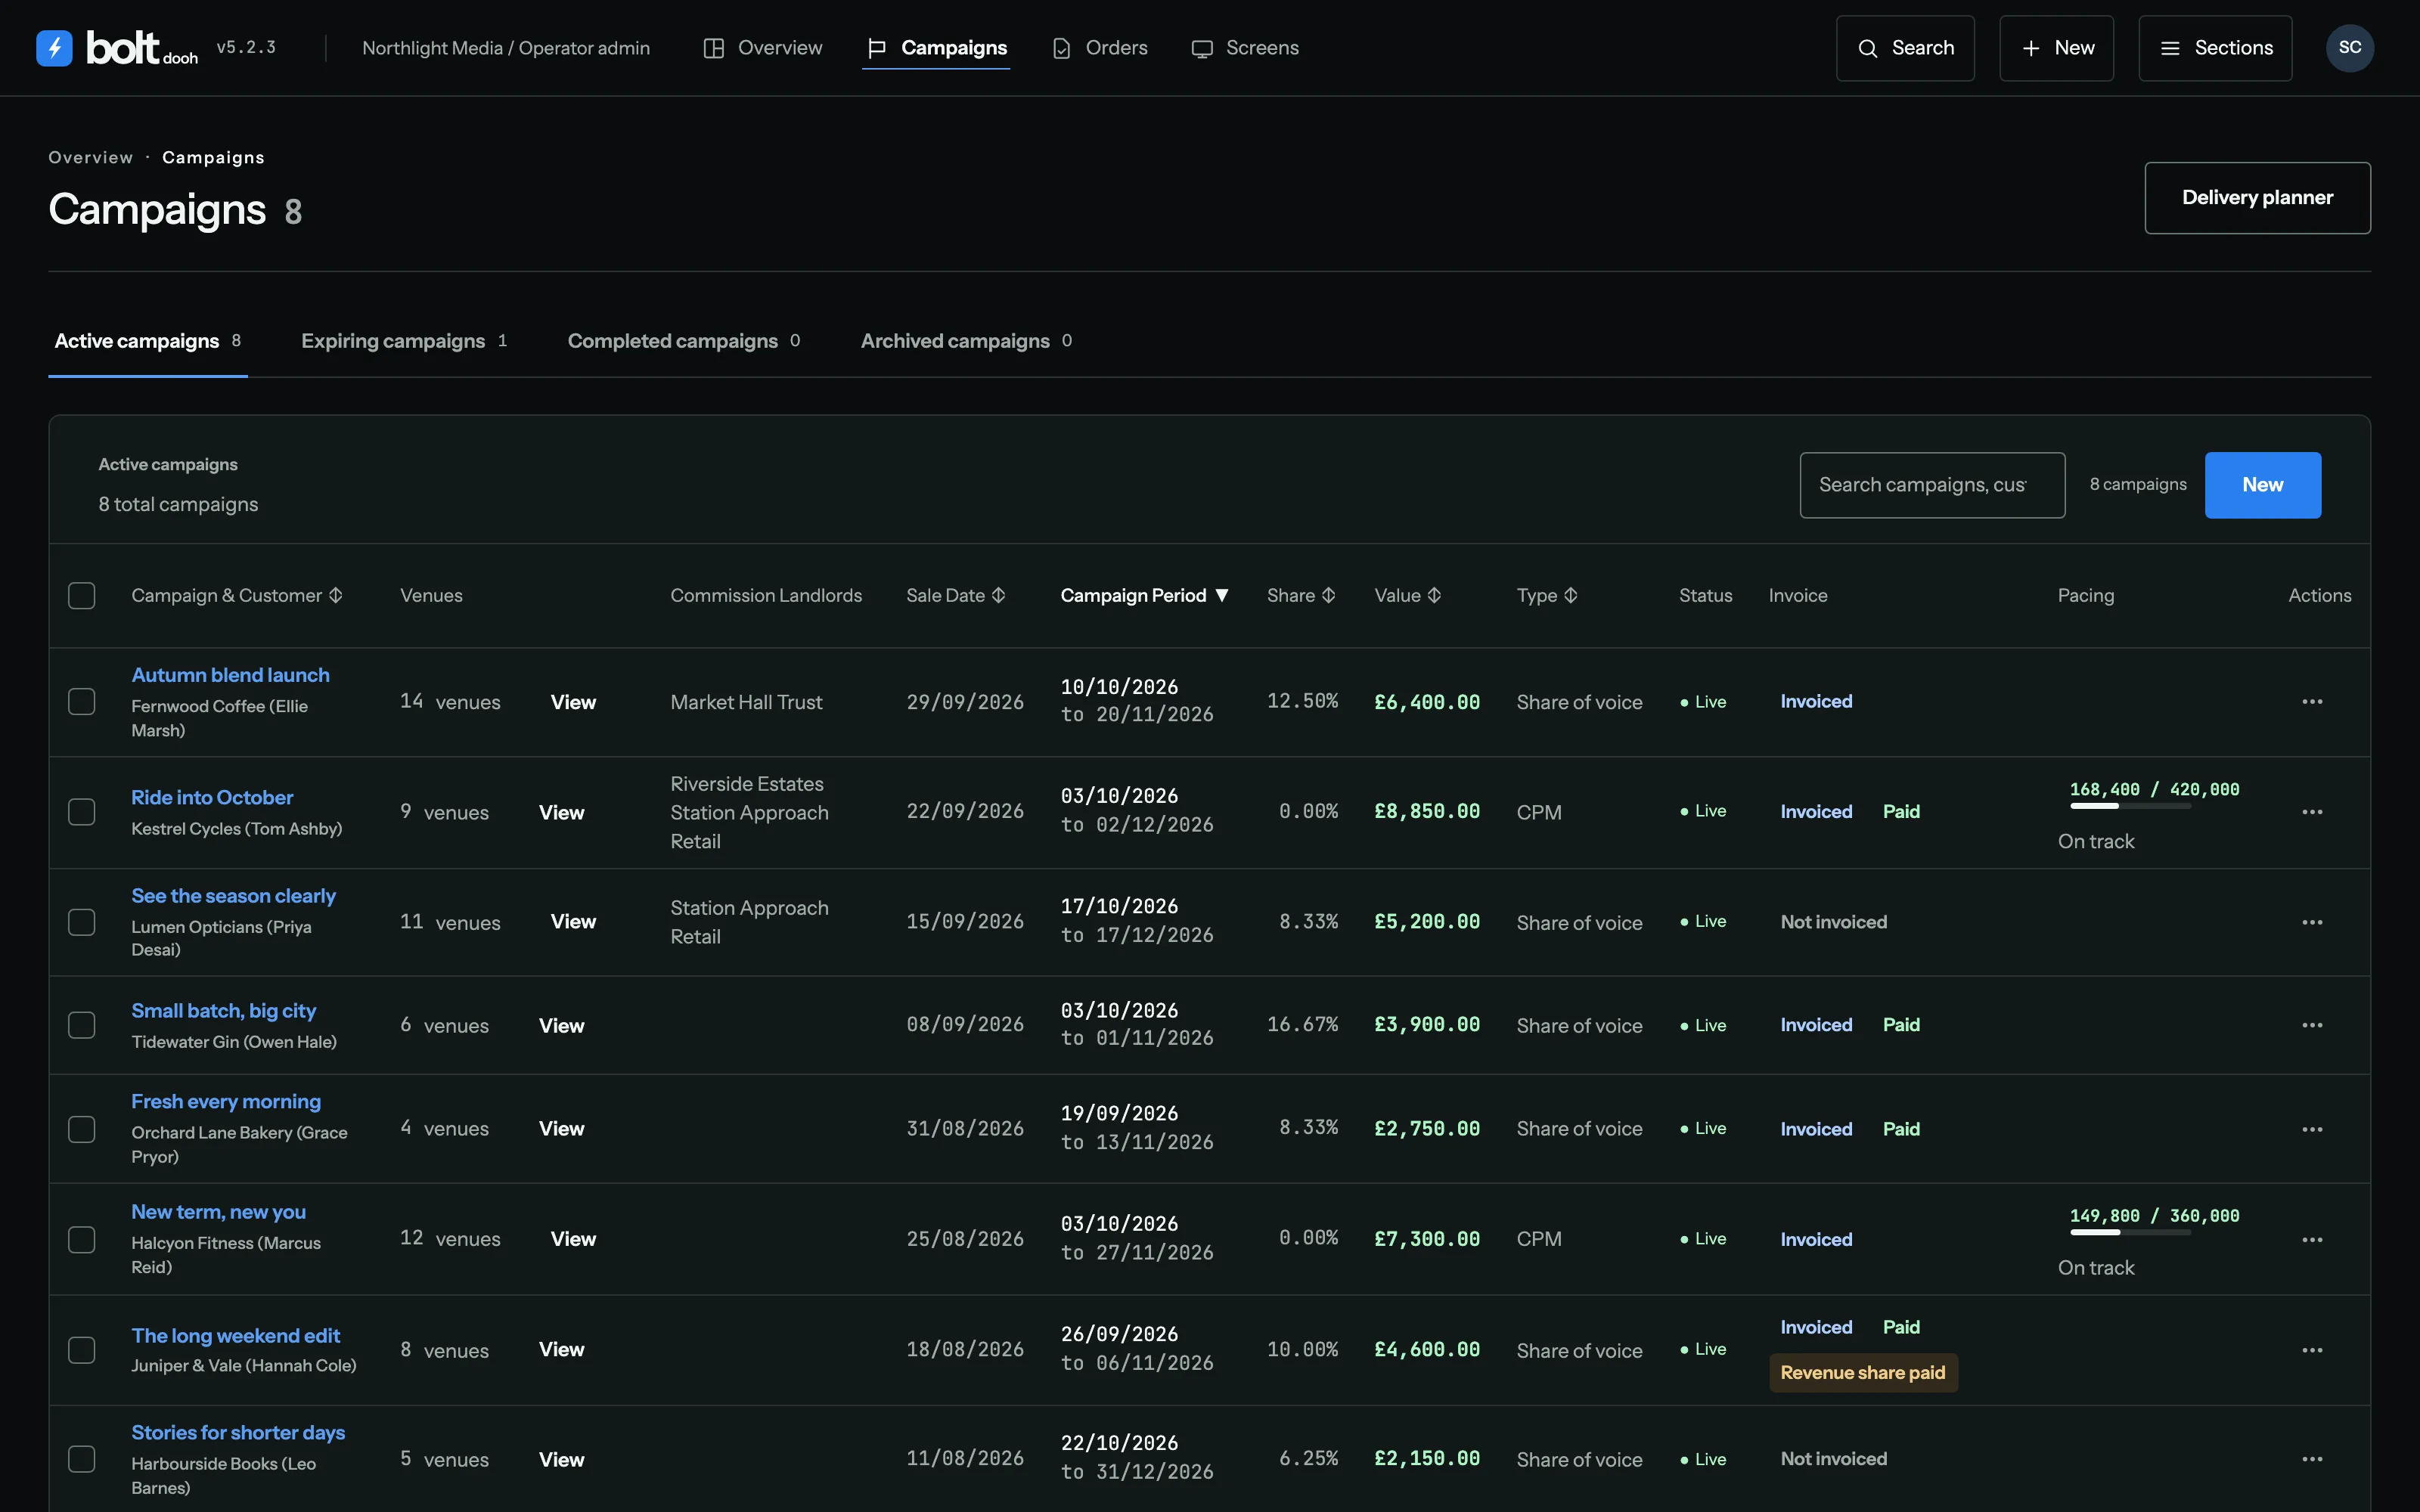This screenshot has height=1512, width=2420.
Task: Toggle the select-all checkbox in table header
Action: [x=82, y=596]
